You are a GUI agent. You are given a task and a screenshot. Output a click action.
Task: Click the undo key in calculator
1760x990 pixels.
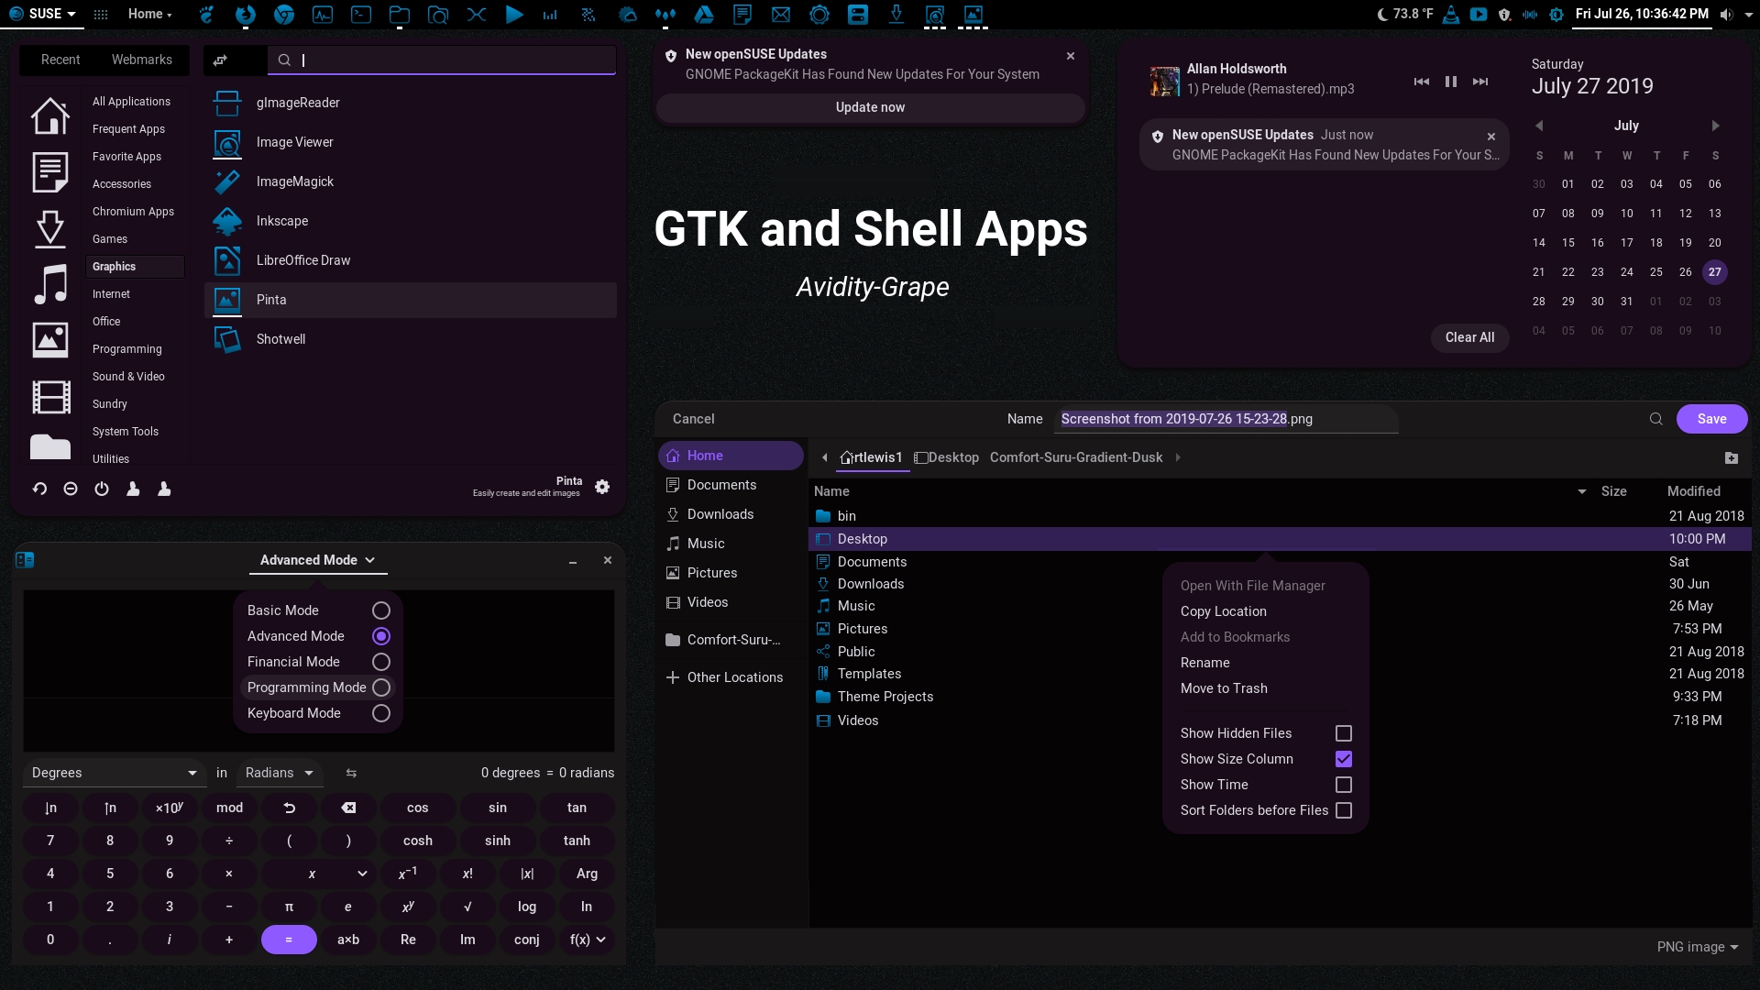tap(289, 808)
